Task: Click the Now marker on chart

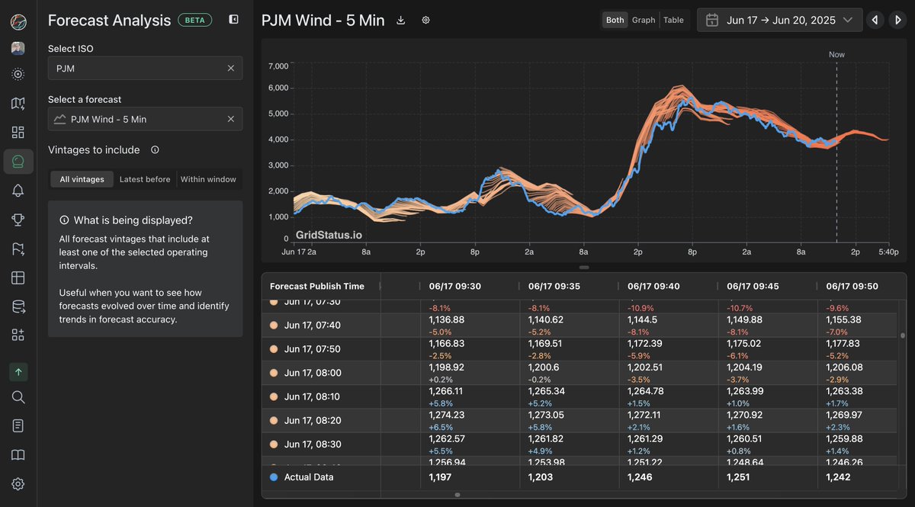Action: point(836,55)
